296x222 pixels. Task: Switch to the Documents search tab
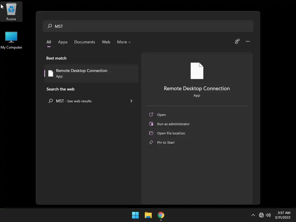(85, 42)
